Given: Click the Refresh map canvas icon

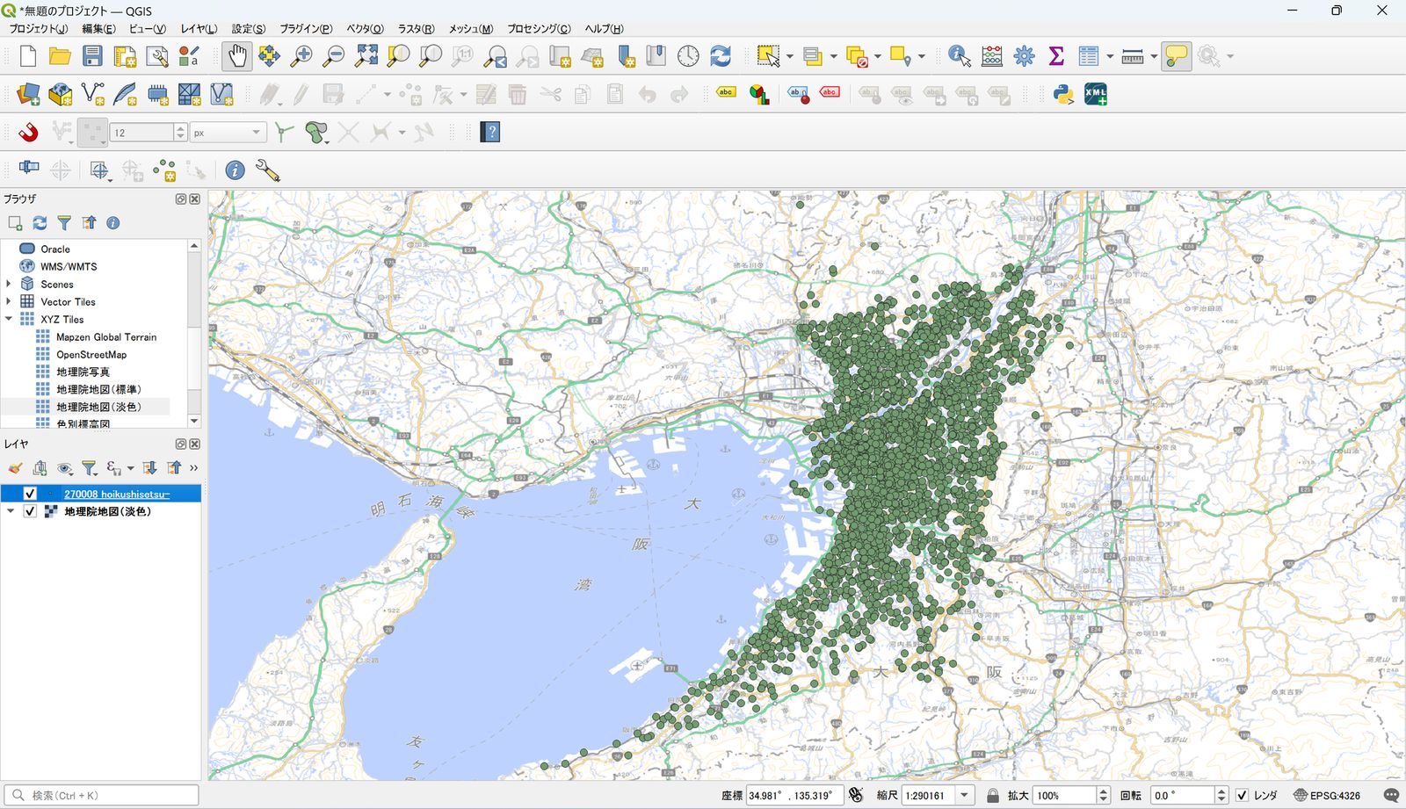Looking at the screenshot, I should click(721, 56).
